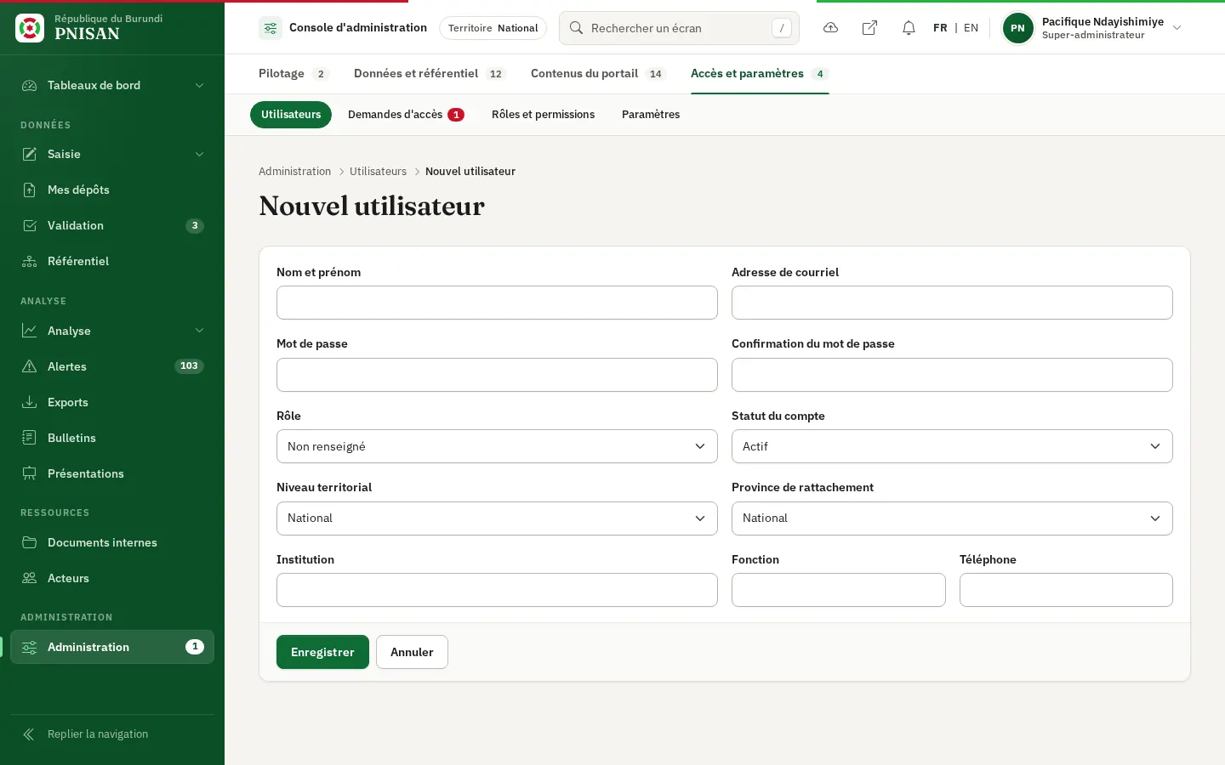Open the Statut du compte dropdown
Viewport: 1225px width, 765px height.
tap(952, 446)
